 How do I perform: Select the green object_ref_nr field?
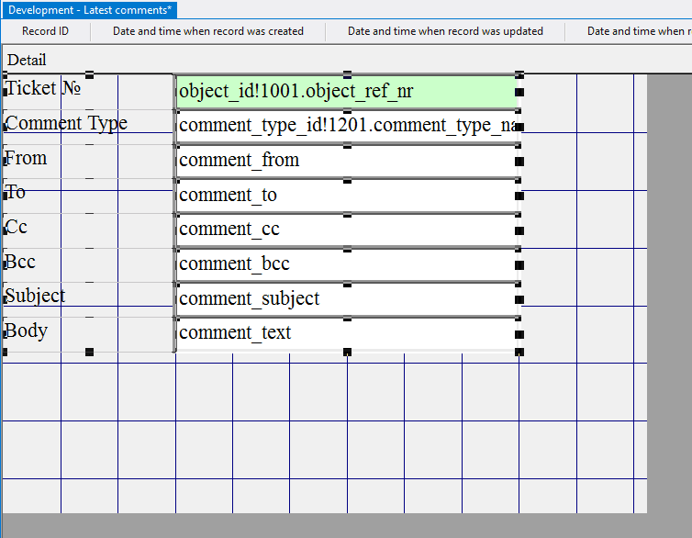(x=346, y=91)
